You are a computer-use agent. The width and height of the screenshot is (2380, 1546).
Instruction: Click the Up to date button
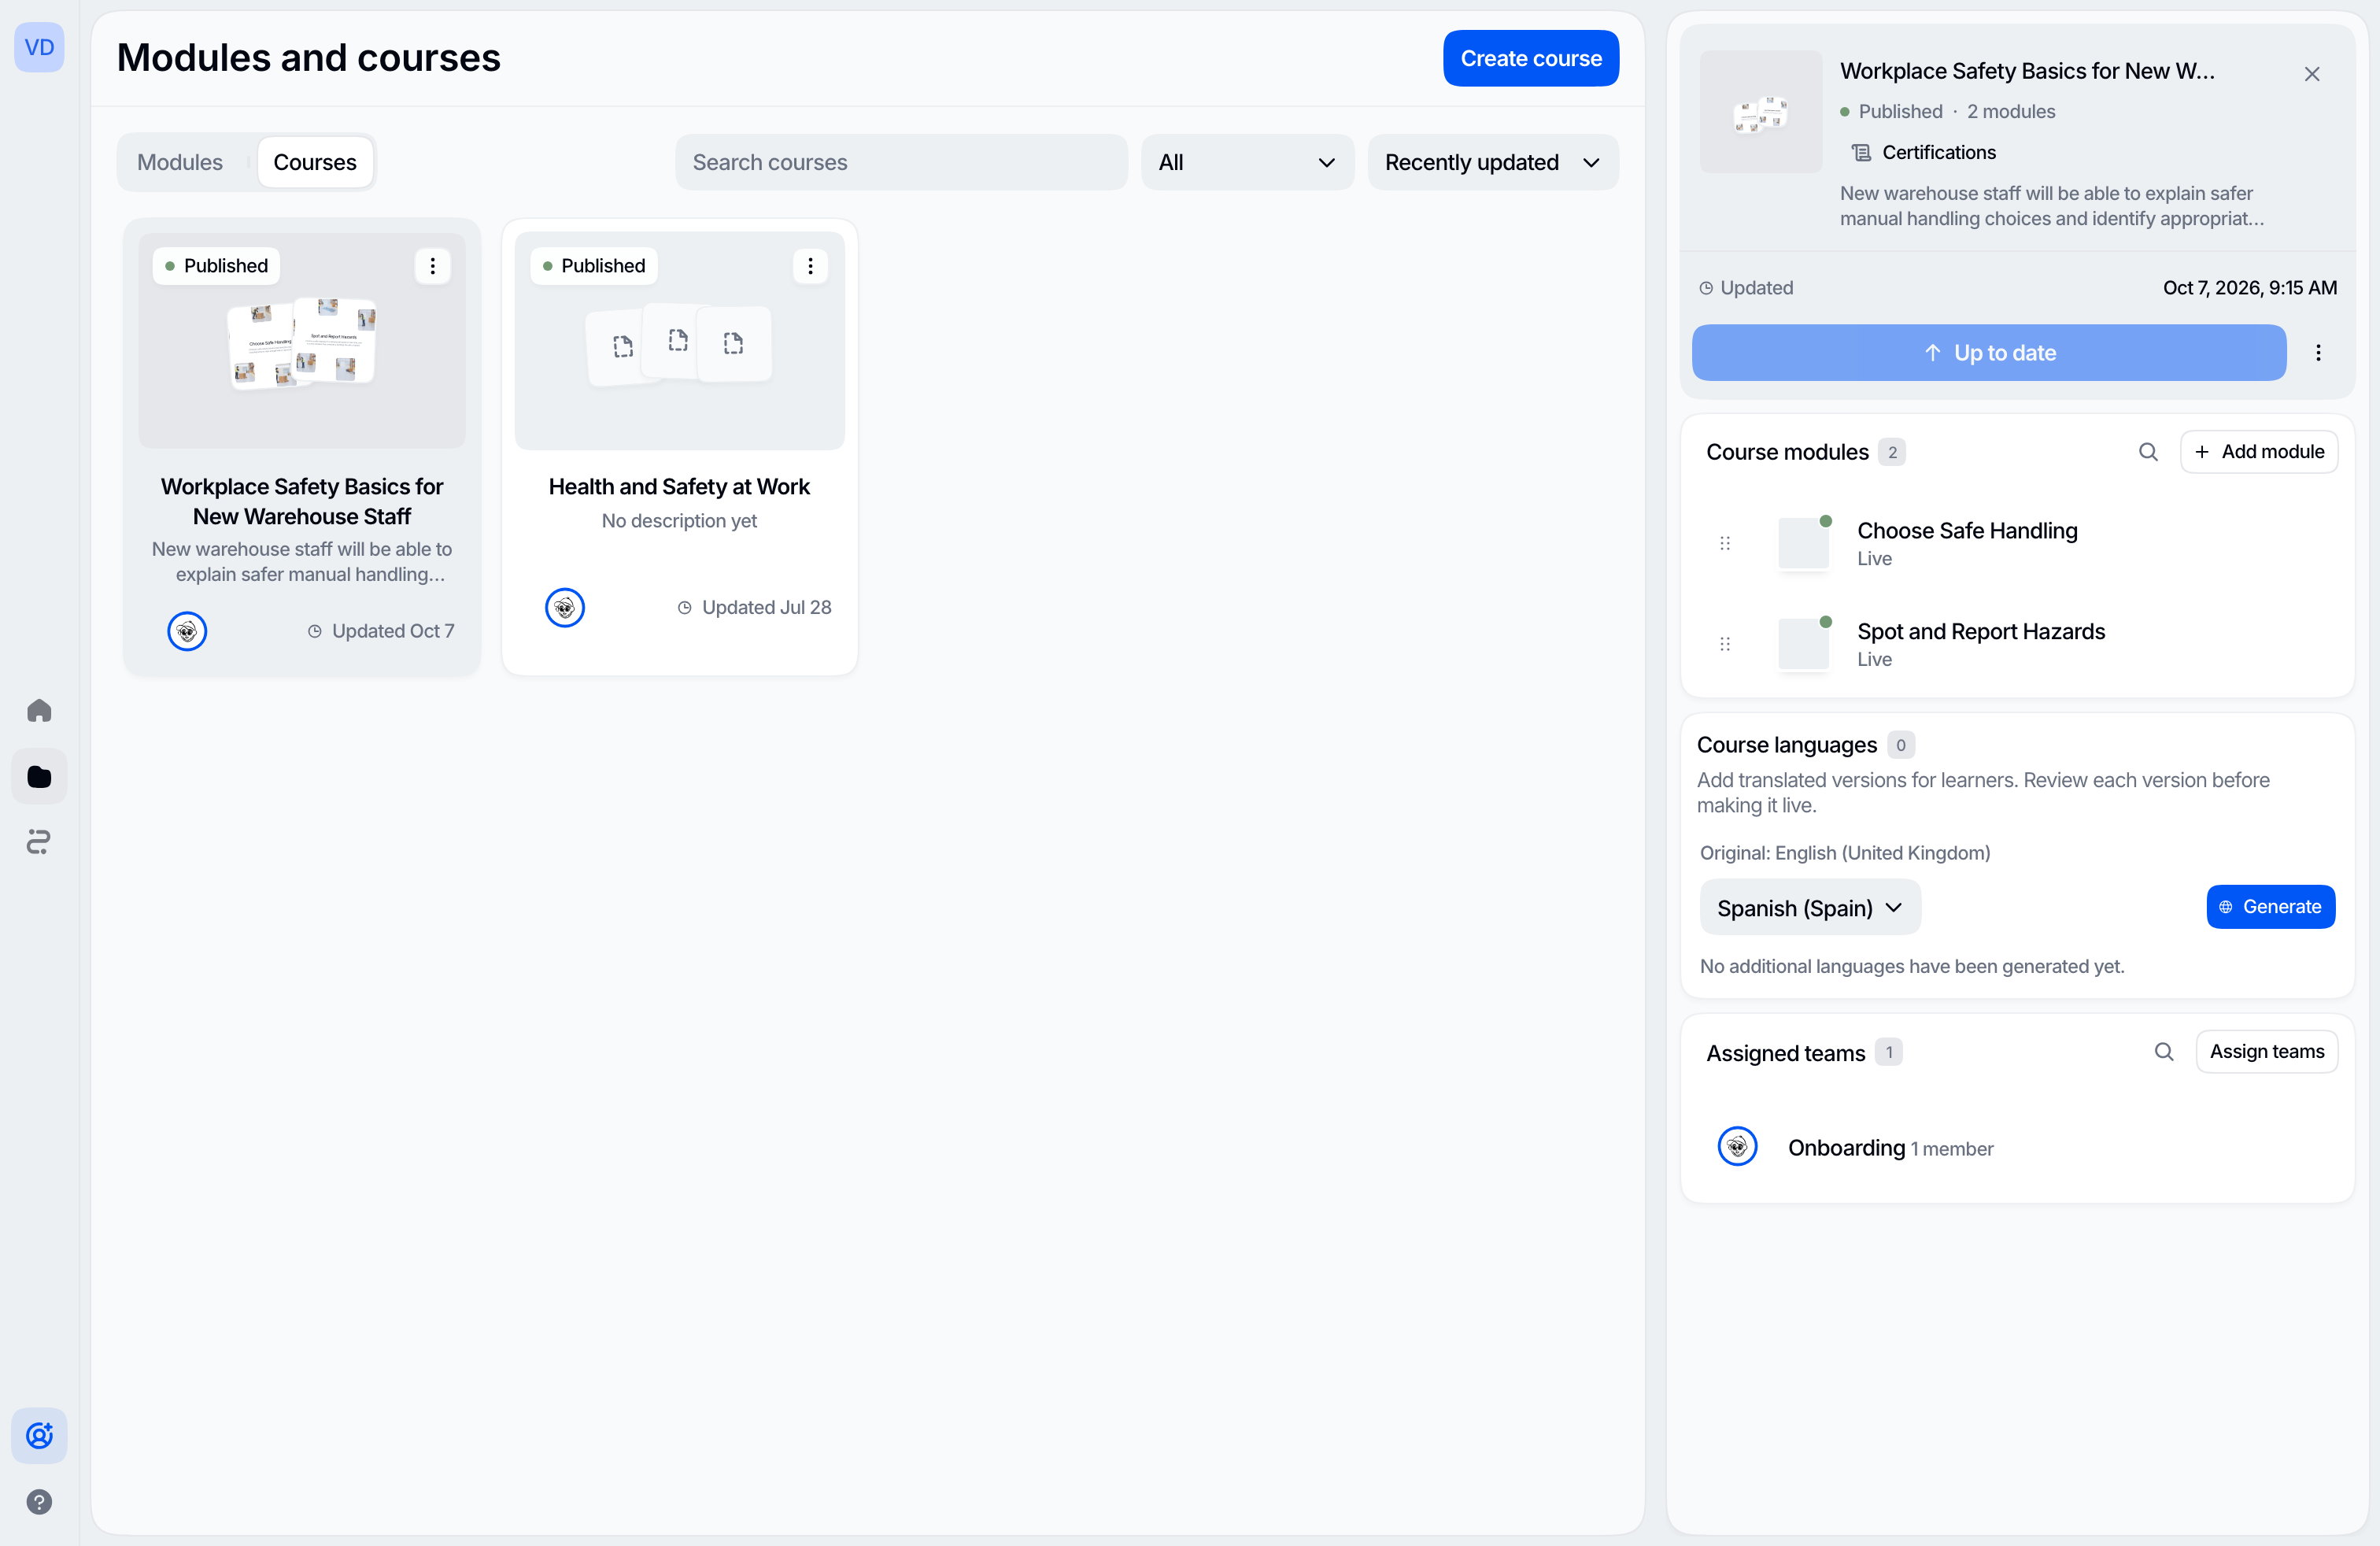(1989, 353)
